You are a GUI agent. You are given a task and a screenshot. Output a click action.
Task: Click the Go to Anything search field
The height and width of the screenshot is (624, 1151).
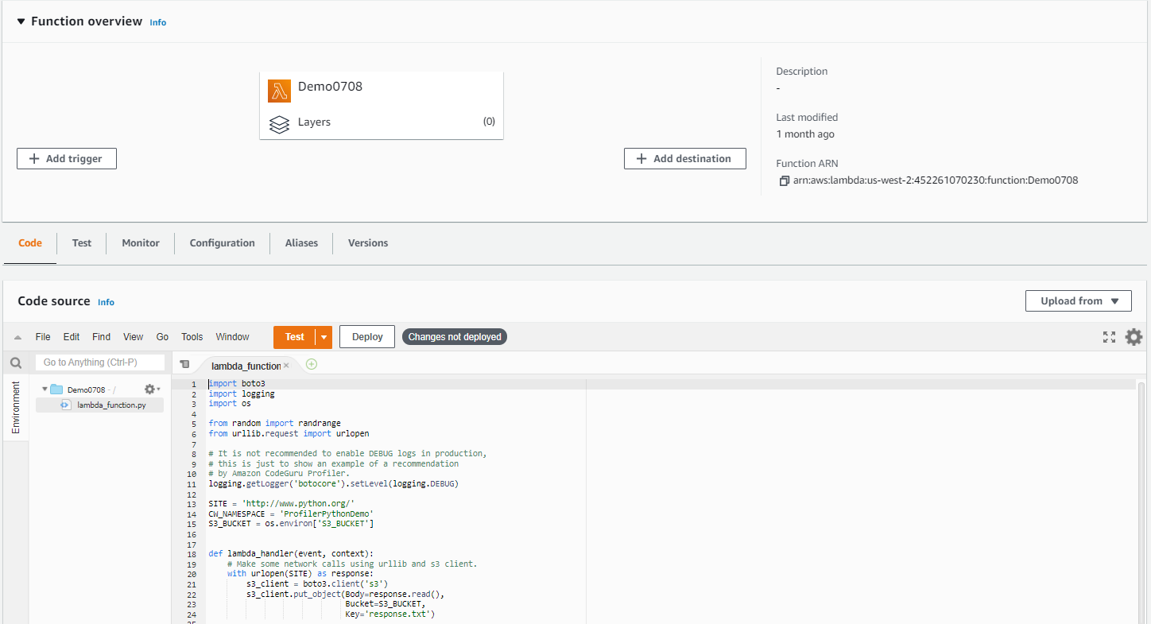click(100, 362)
